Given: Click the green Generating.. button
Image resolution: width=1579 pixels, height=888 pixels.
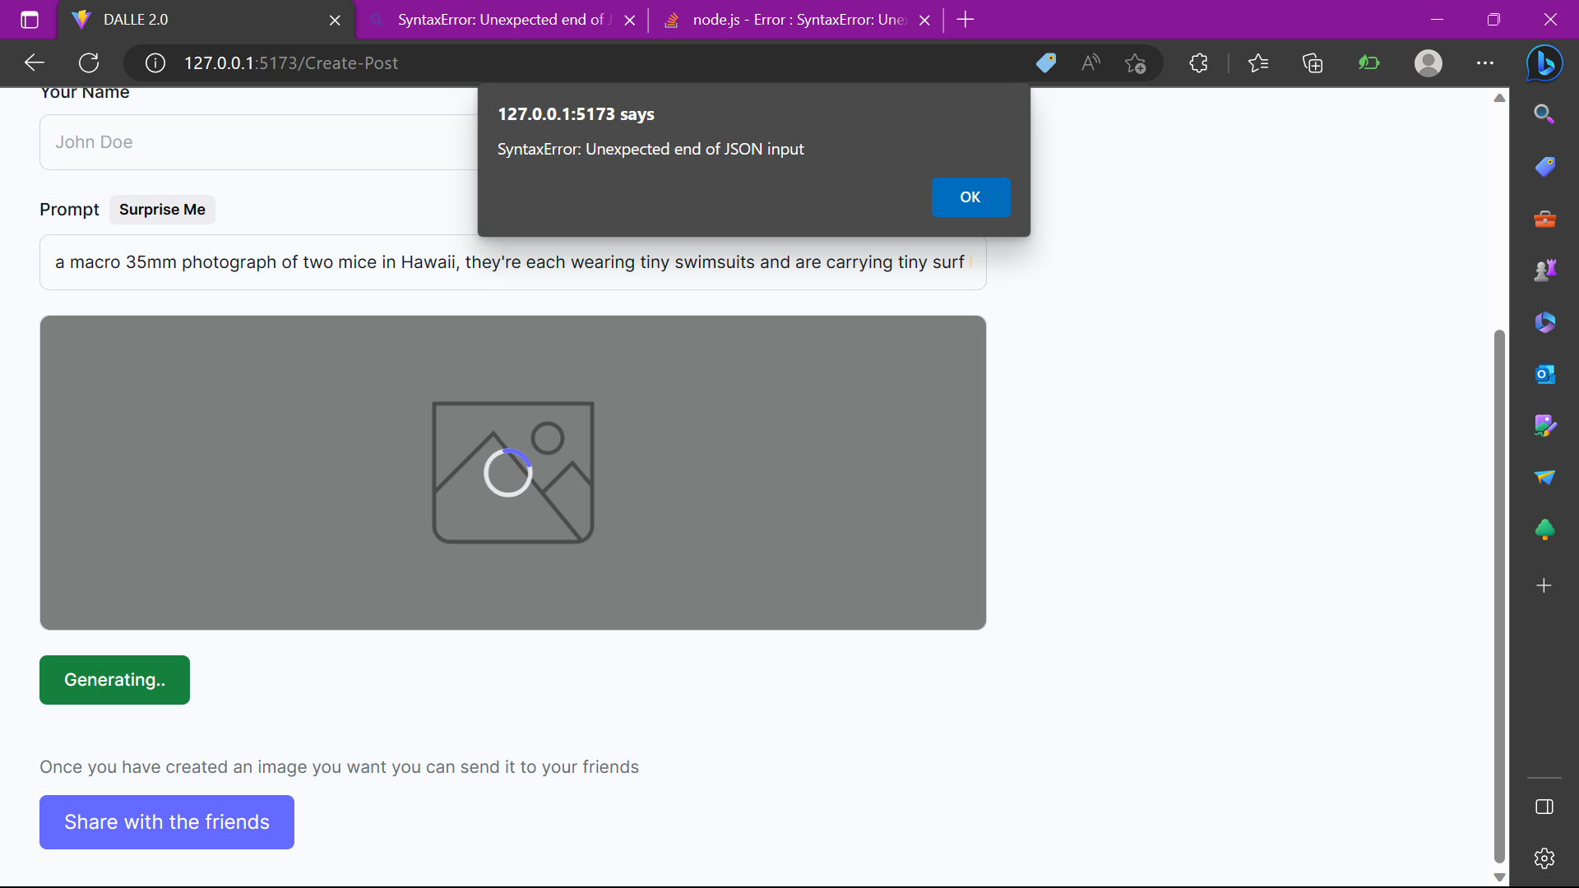Looking at the screenshot, I should click(114, 680).
